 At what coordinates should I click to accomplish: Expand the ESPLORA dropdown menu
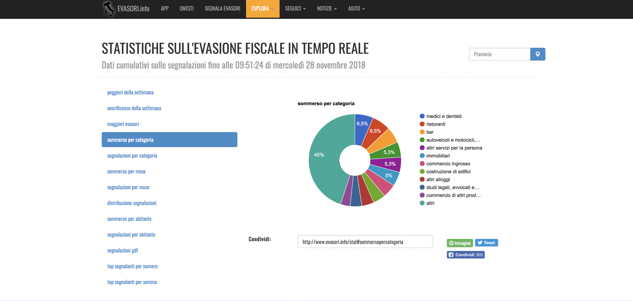click(x=262, y=9)
